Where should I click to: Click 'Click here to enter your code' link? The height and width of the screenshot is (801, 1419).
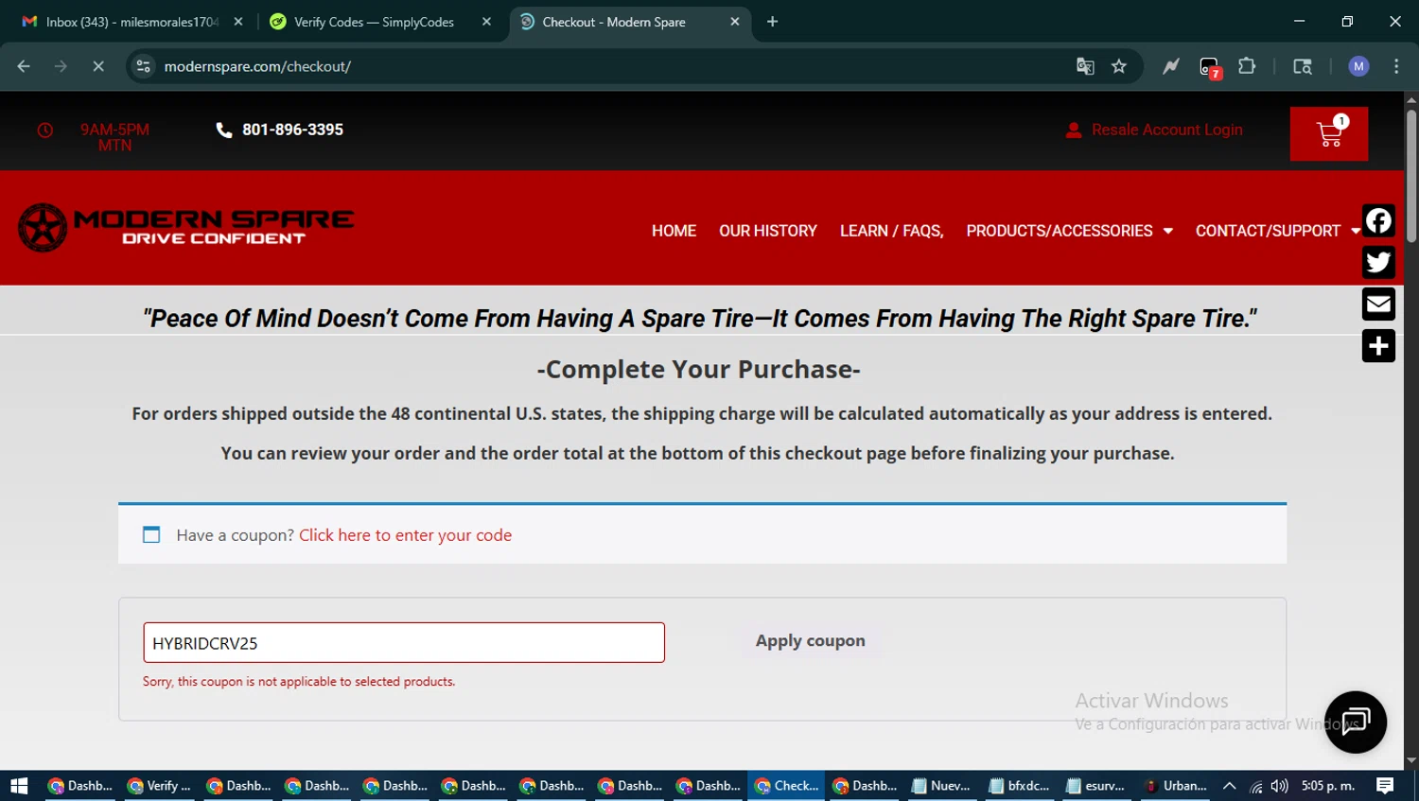[405, 535]
